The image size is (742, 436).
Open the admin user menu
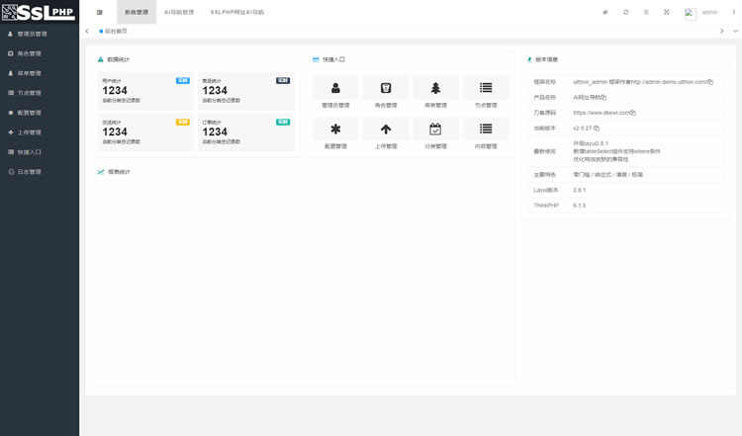tap(709, 12)
